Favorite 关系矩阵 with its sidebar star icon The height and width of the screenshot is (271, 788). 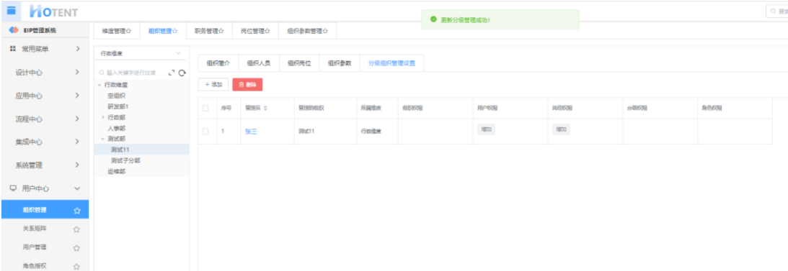77,229
